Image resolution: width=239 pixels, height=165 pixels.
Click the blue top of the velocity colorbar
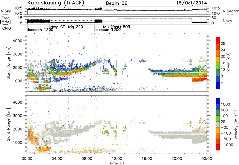coord(218,101)
